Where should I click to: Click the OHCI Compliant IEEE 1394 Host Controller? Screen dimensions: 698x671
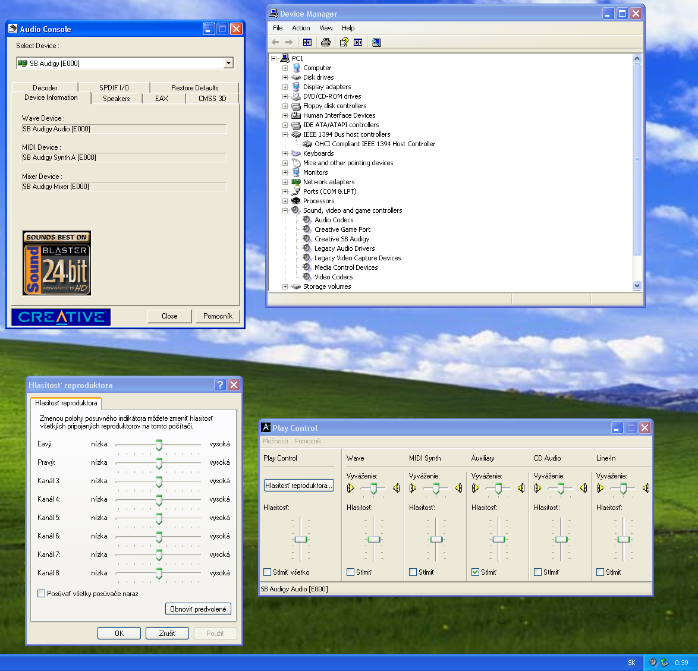tap(375, 144)
